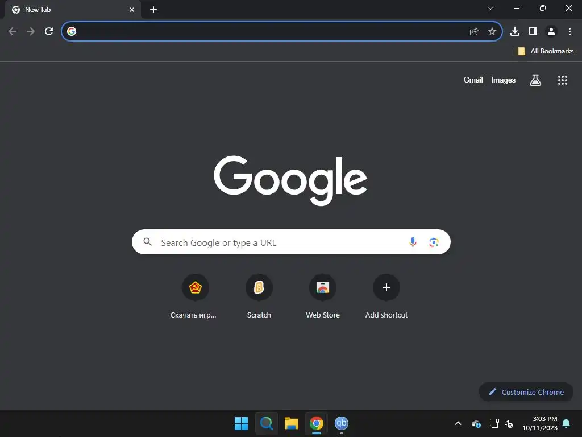Go forward using the forward arrow
Screen dimensions: 582x437
pyautogui.click(x=31, y=31)
